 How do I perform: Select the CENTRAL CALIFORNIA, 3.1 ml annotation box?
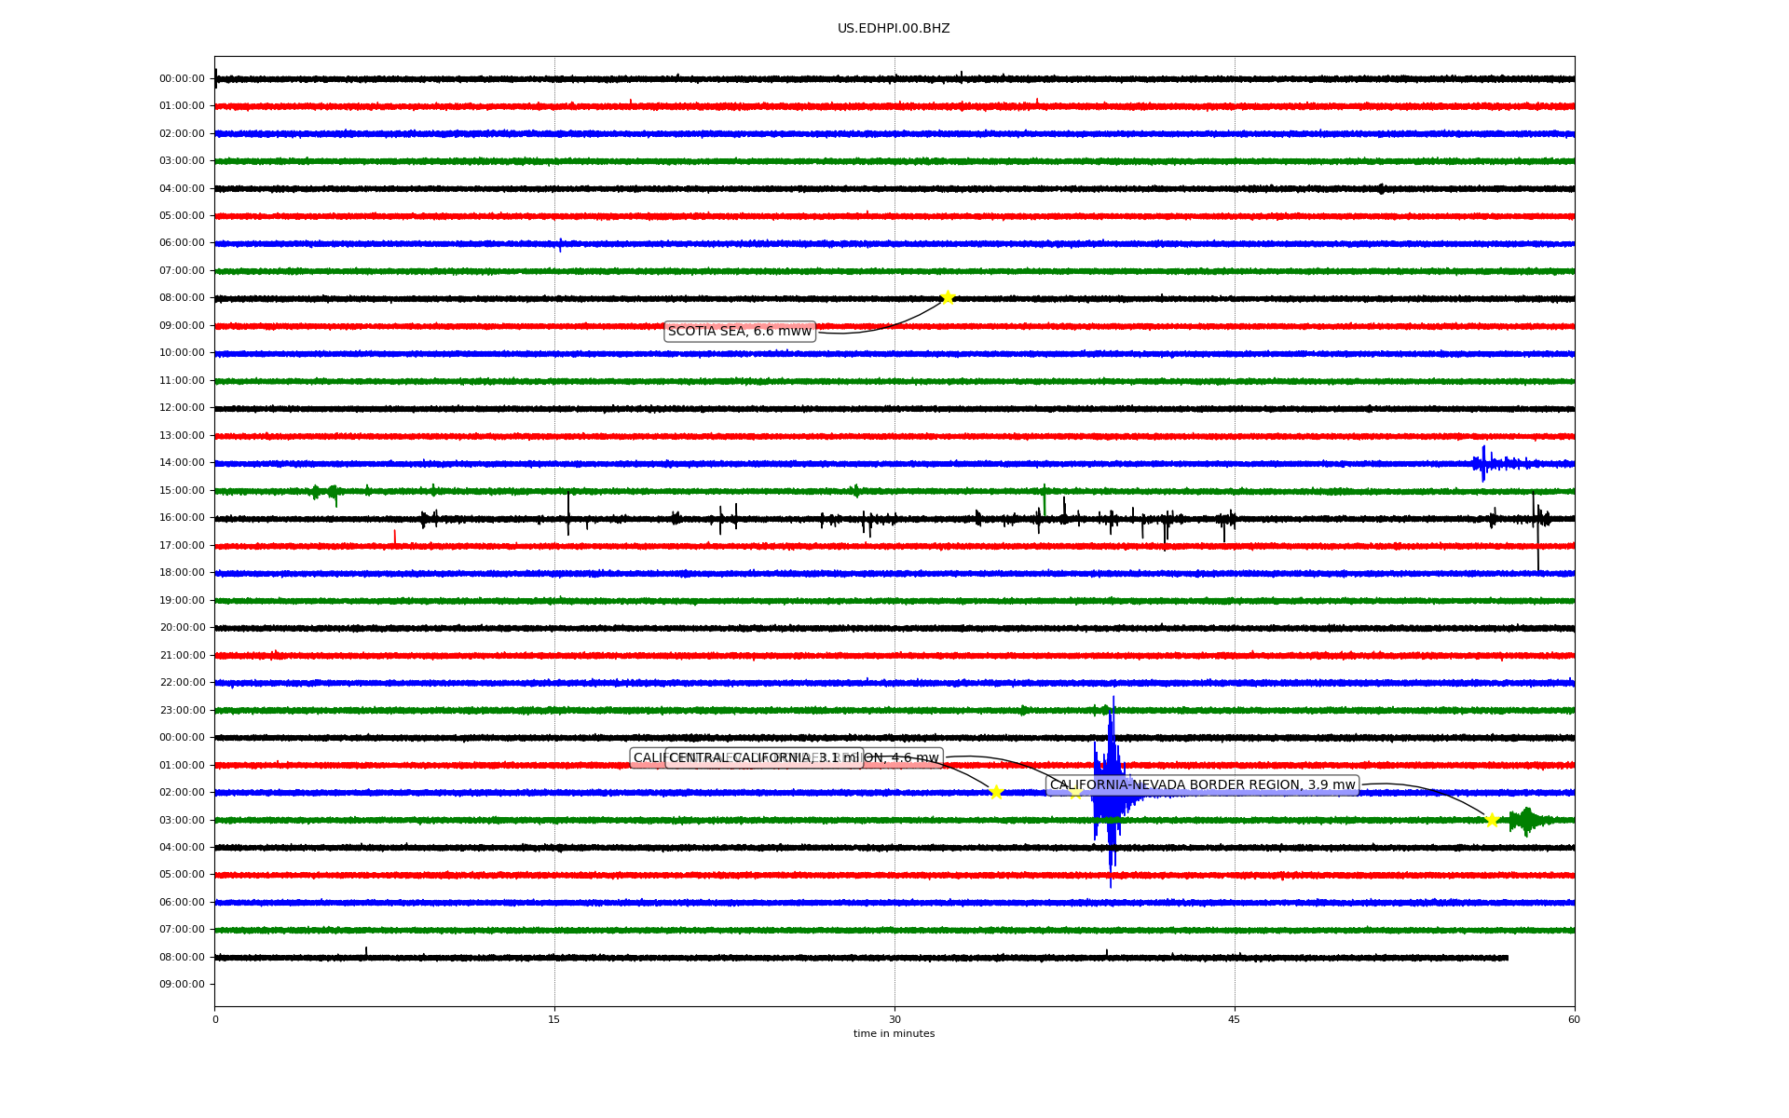click(x=765, y=758)
